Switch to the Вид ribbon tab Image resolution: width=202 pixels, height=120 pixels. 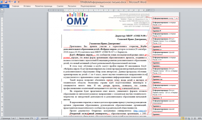pyautogui.click(x=102, y=6)
